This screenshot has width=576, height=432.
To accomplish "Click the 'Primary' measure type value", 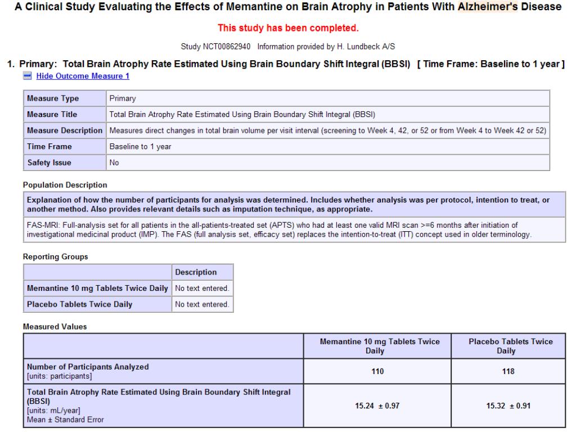I will [123, 98].
